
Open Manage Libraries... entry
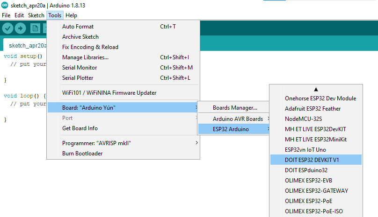point(123,57)
